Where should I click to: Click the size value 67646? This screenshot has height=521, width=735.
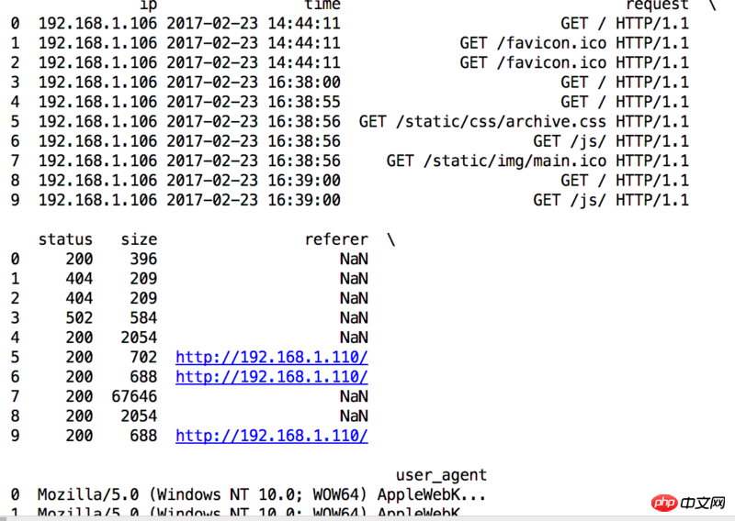134,396
